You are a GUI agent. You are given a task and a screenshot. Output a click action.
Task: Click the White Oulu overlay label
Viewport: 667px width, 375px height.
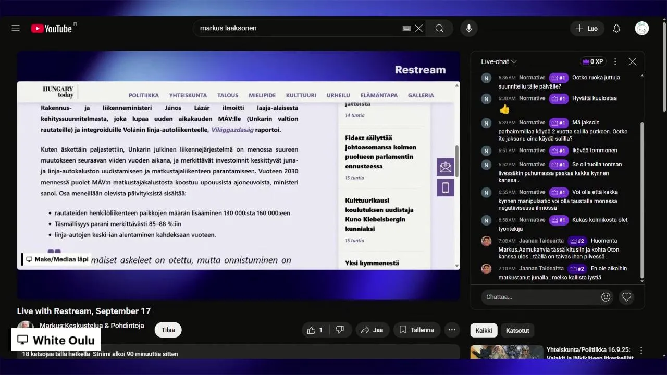56,340
